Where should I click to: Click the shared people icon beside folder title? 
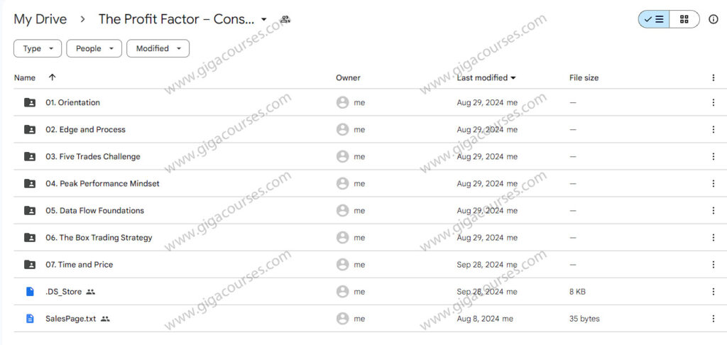click(285, 19)
